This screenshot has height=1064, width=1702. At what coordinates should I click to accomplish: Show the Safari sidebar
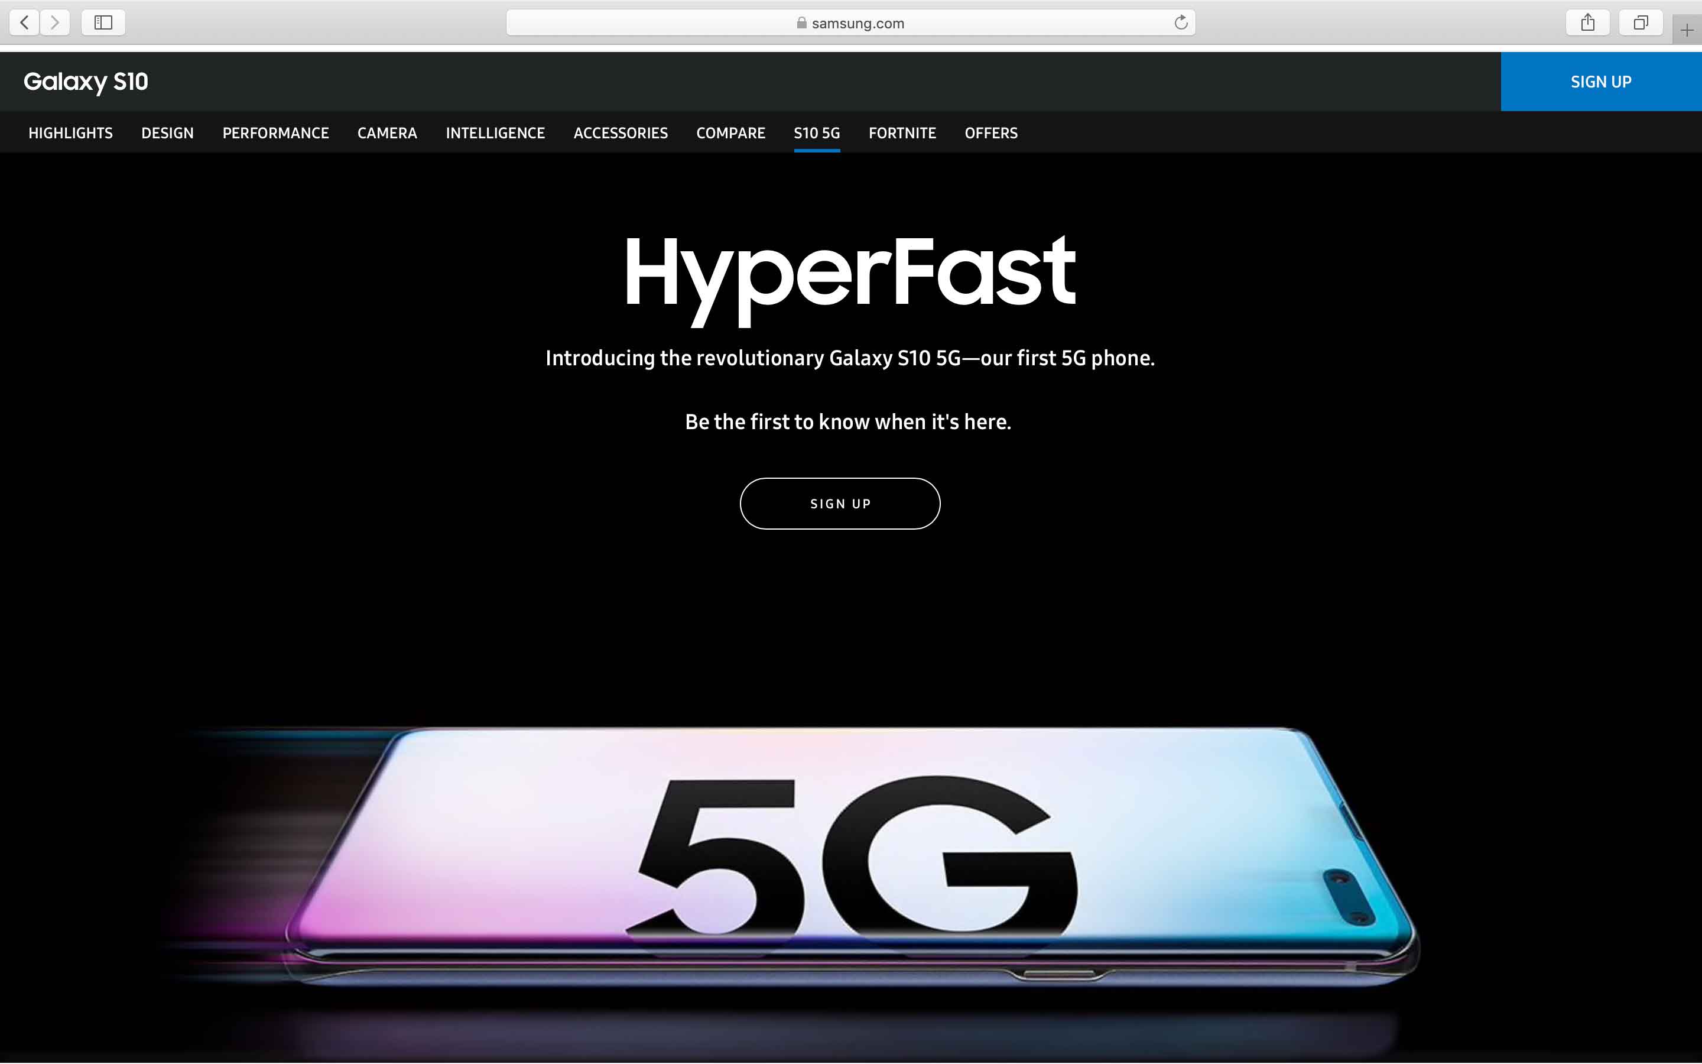click(103, 22)
